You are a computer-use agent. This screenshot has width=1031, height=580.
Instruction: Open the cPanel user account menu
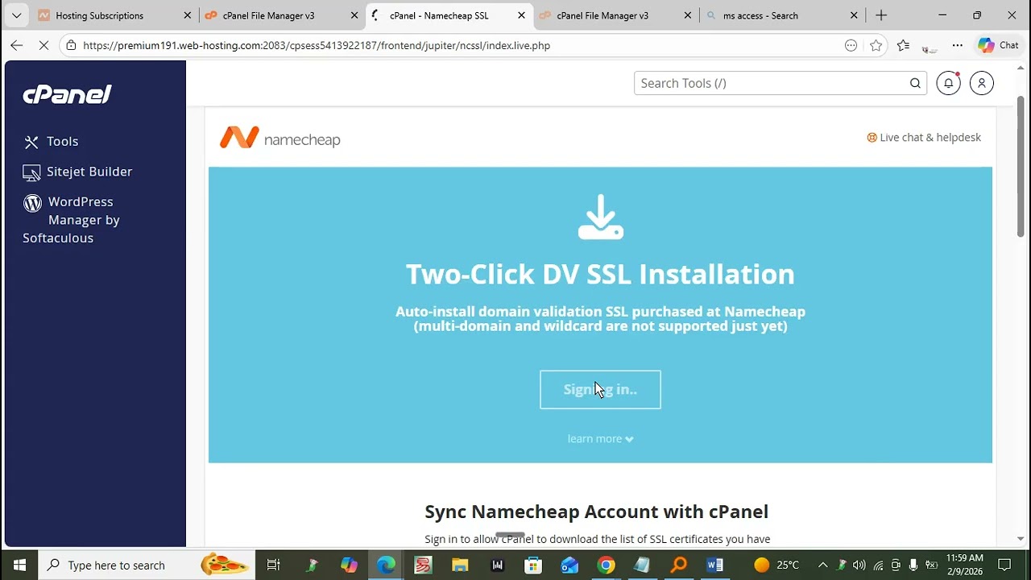point(981,83)
